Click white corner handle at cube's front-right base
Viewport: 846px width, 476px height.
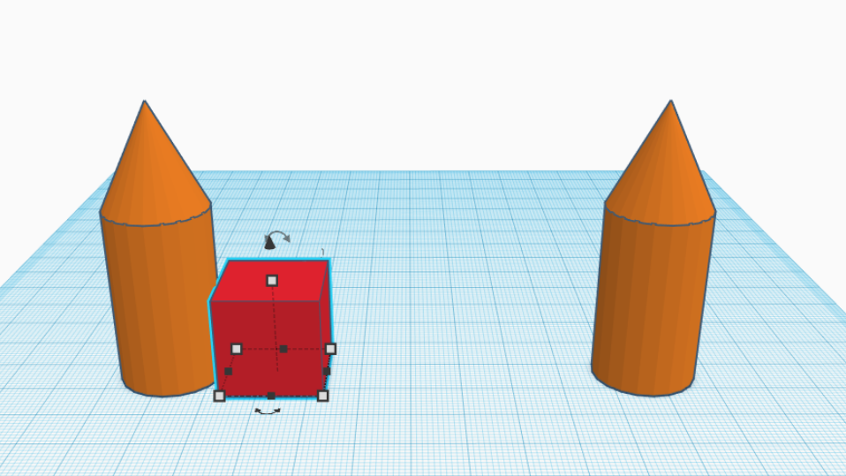coord(322,397)
